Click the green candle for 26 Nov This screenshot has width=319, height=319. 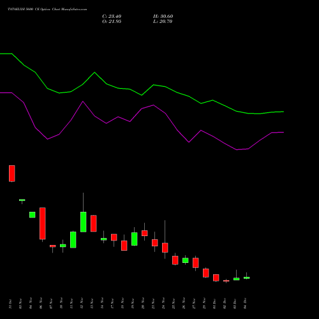click(186, 260)
